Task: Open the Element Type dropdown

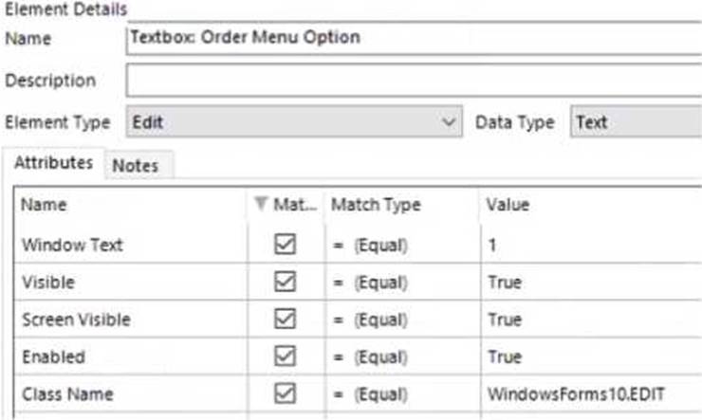Action: [x=294, y=121]
